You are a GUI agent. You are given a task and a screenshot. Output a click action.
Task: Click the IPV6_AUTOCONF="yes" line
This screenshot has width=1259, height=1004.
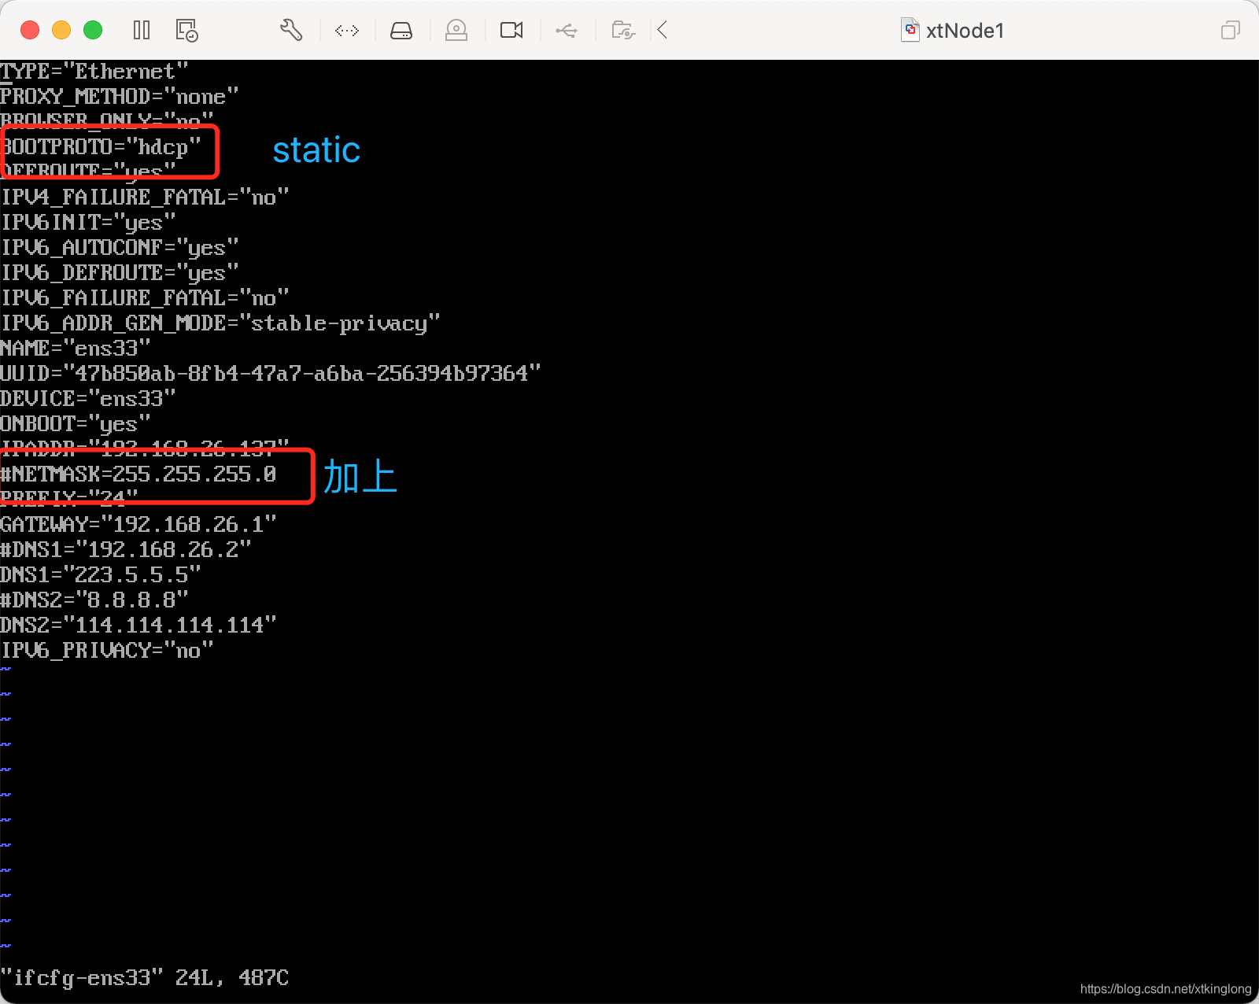120,248
